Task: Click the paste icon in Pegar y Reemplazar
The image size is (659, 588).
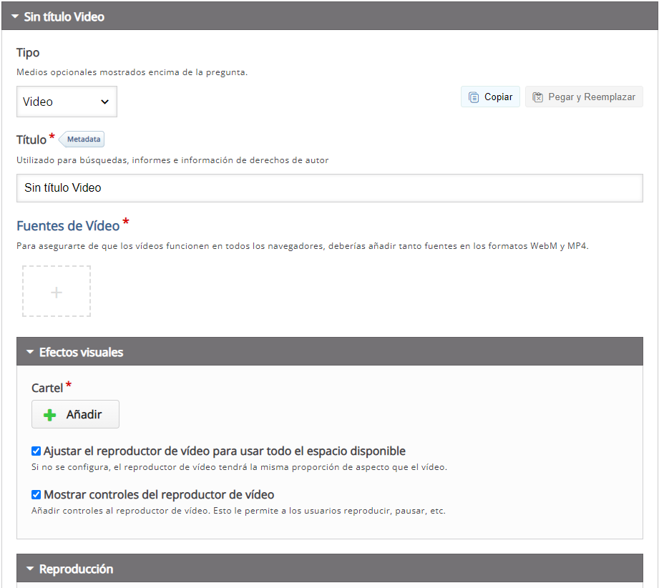Action: pos(537,97)
